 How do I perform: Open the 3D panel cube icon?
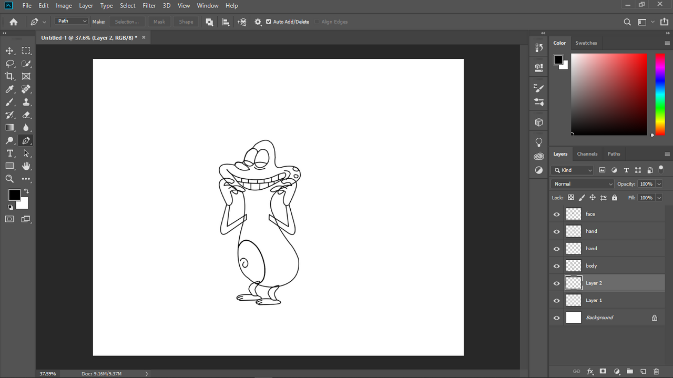coord(539,122)
